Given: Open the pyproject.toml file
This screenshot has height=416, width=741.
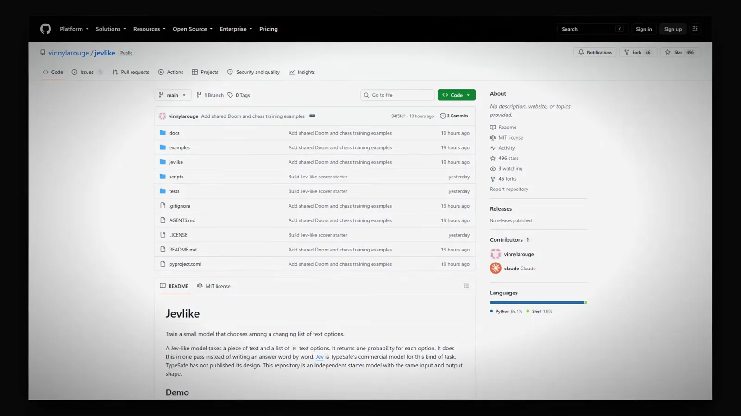Looking at the screenshot, I should (185, 264).
